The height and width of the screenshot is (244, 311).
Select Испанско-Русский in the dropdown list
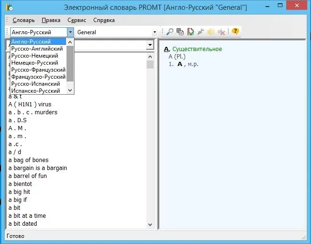click(38, 91)
